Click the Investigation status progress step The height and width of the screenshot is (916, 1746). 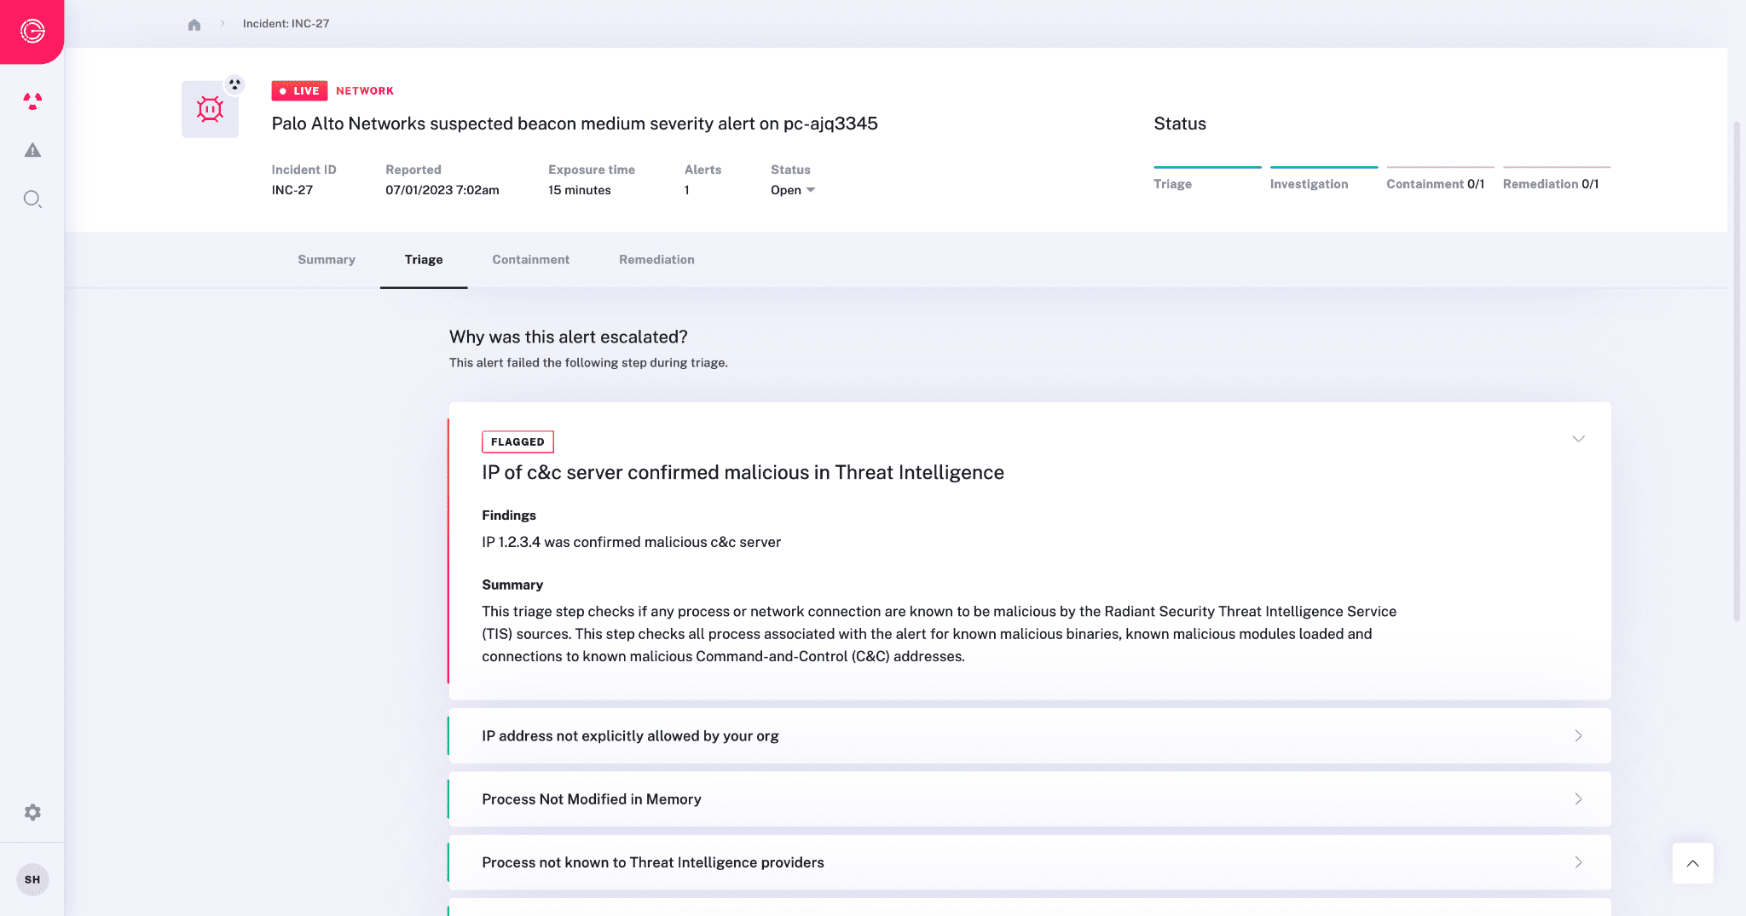click(1324, 179)
